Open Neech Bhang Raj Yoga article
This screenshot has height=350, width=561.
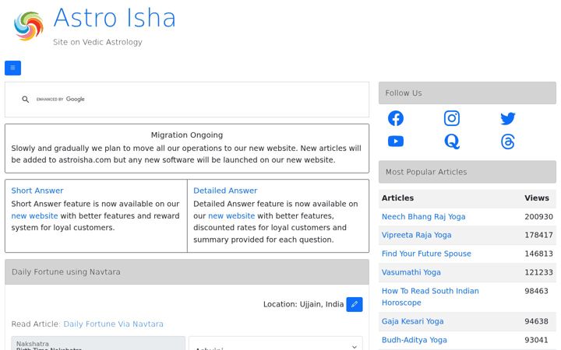coord(424,217)
